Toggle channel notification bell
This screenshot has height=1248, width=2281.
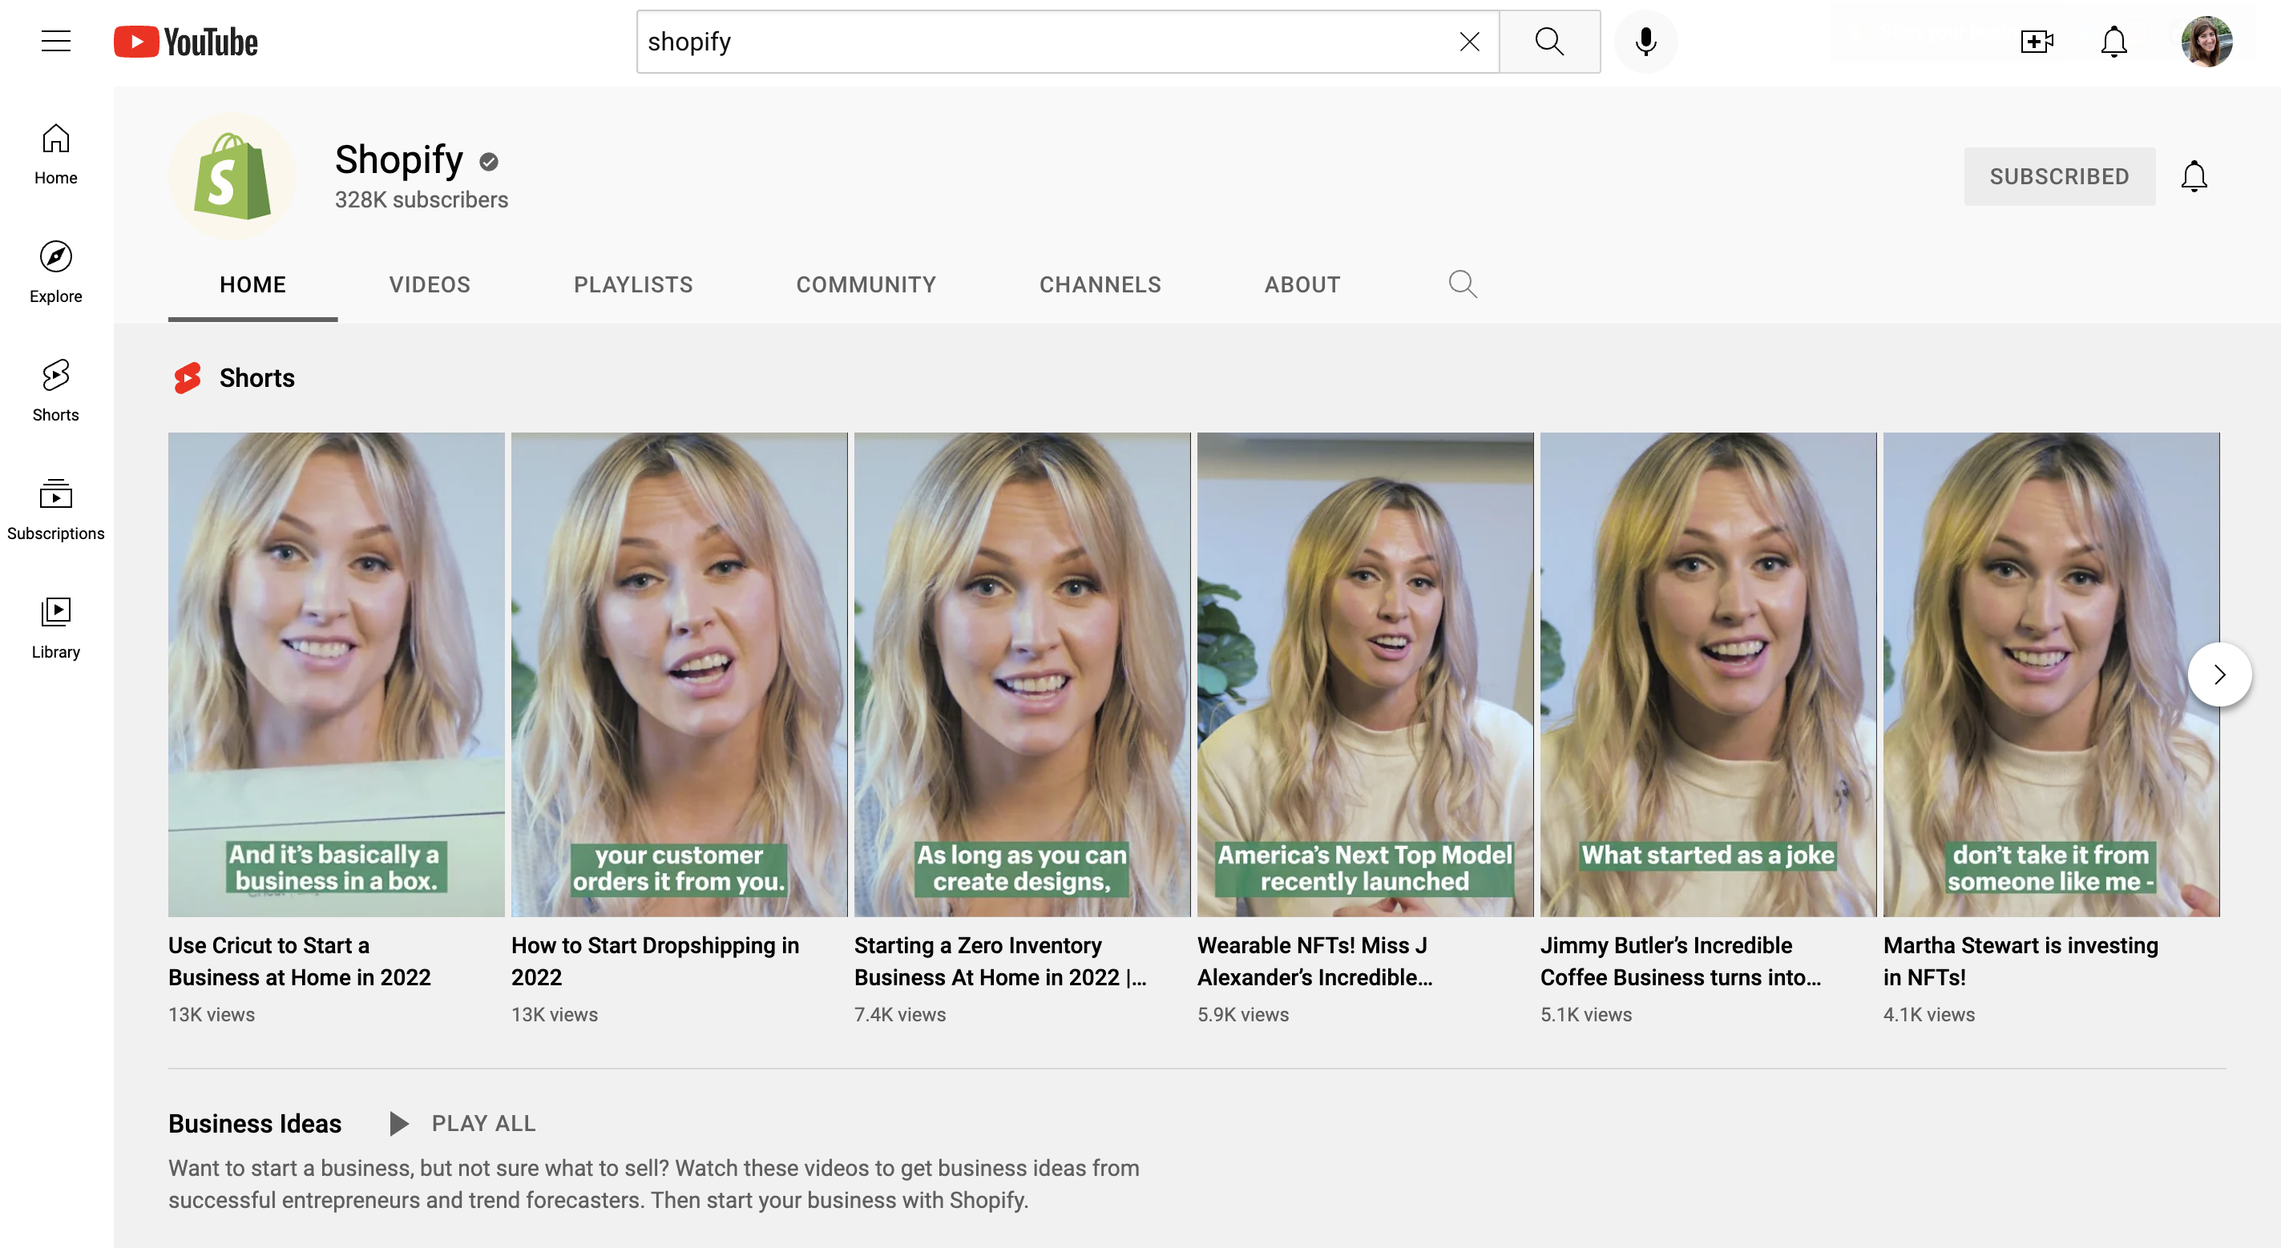tap(2194, 177)
